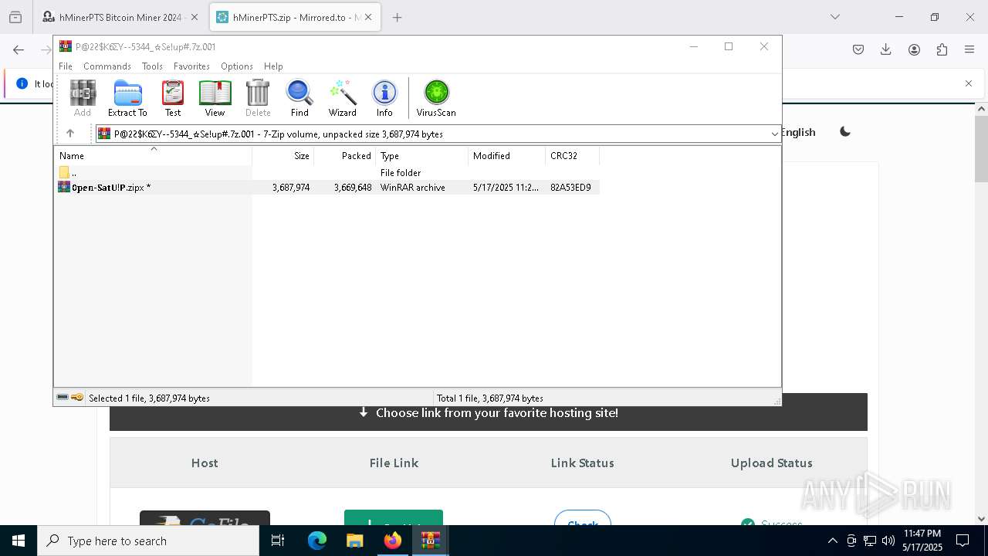This screenshot has width=988, height=556.
Task: Open Firefox extensions menu
Action: pos(942,49)
